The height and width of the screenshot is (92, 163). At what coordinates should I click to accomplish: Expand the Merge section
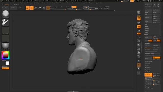pos(146,27)
